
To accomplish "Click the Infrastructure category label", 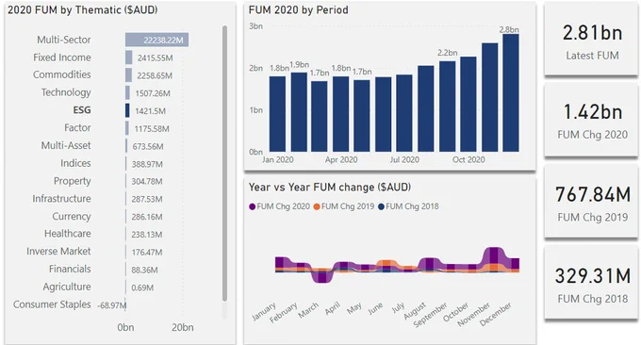I will [x=61, y=199].
